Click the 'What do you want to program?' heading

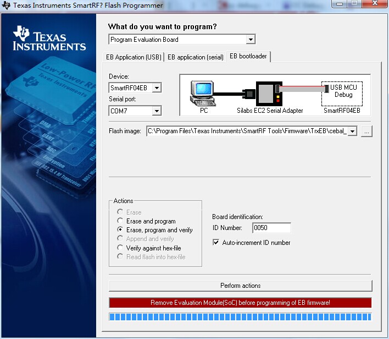[x=163, y=26]
